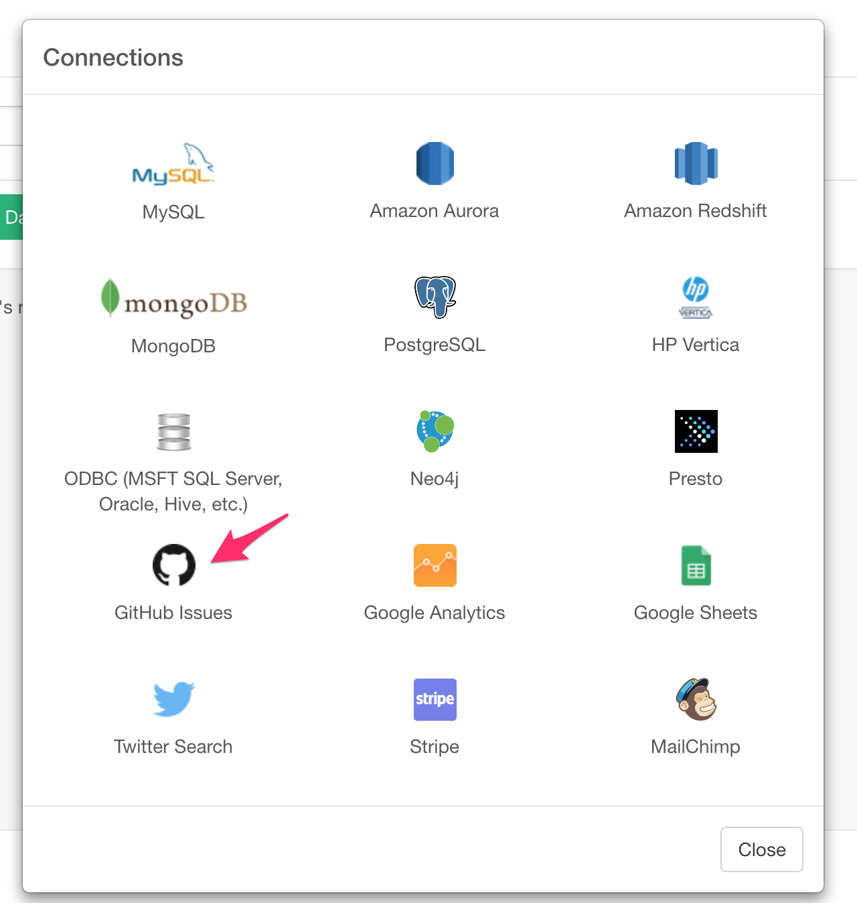Click the 'Presto' label
Screen dimensions: 857x903
pos(696,479)
